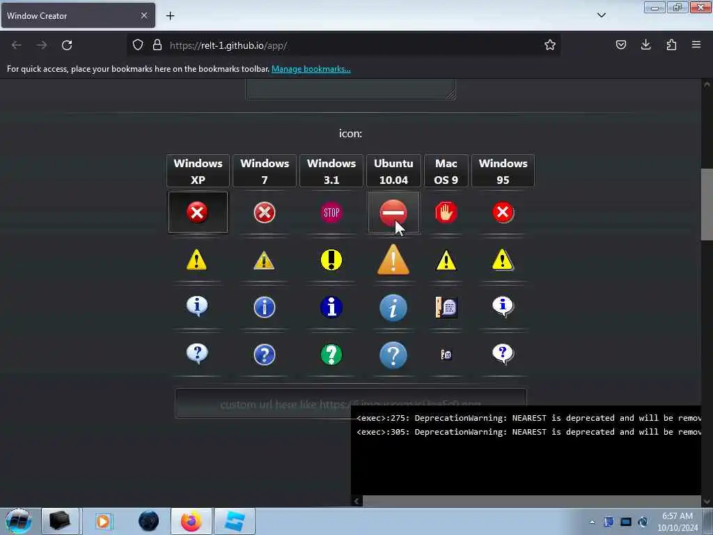Select the Windows 95 info bubble icon
The image size is (713, 535).
(x=503, y=307)
